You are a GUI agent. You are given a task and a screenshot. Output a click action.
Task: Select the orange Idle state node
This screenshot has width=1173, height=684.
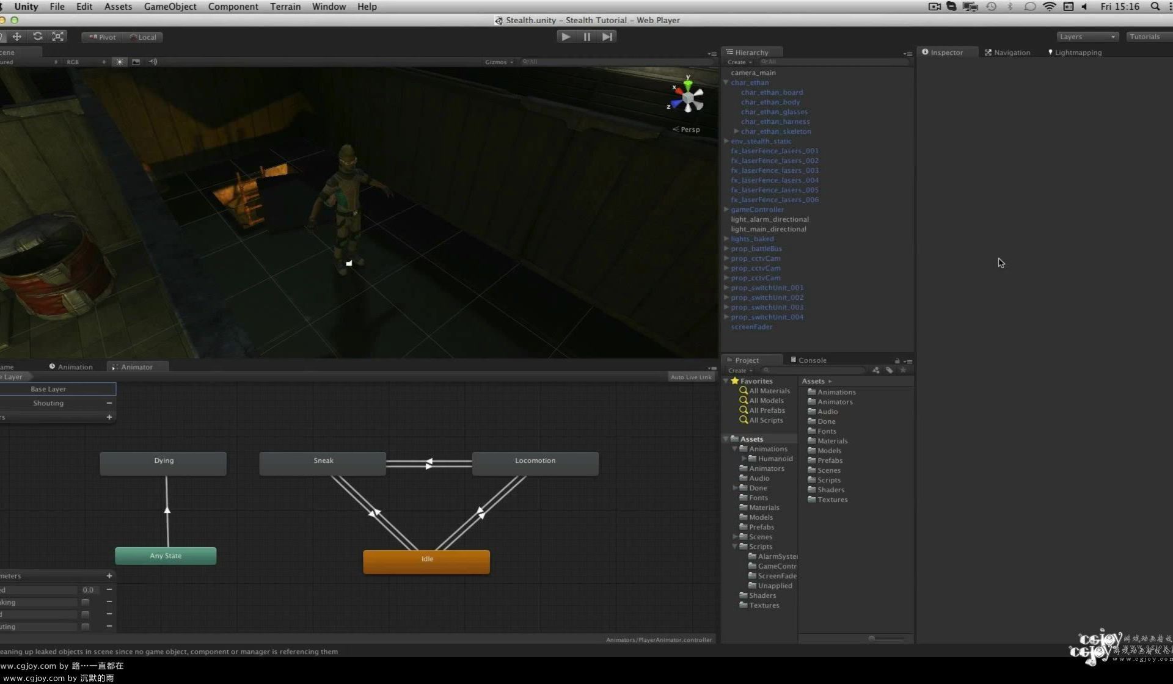click(x=426, y=562)
